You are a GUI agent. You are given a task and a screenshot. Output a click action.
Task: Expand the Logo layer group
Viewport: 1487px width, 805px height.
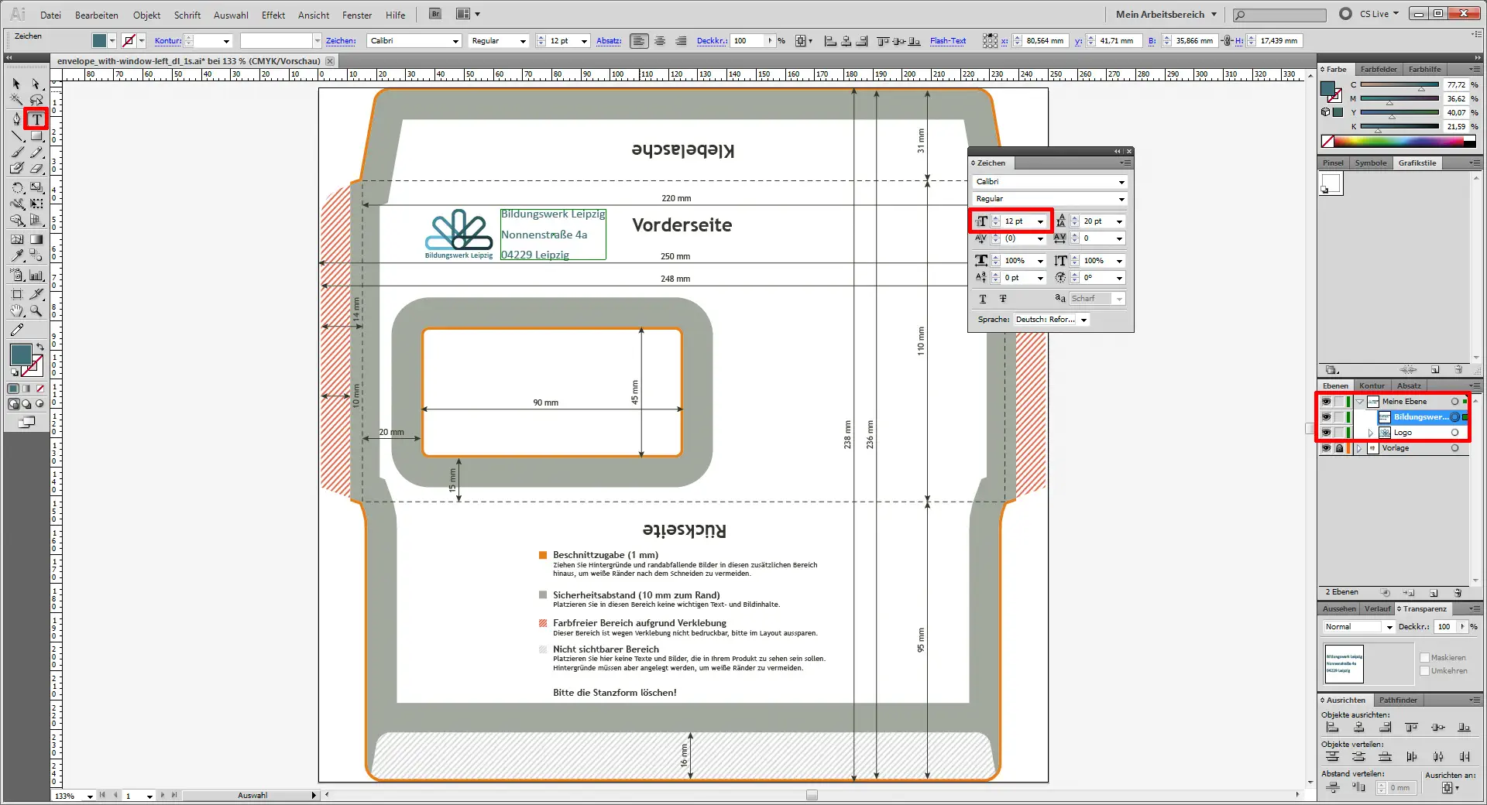tap(1370, 433)
